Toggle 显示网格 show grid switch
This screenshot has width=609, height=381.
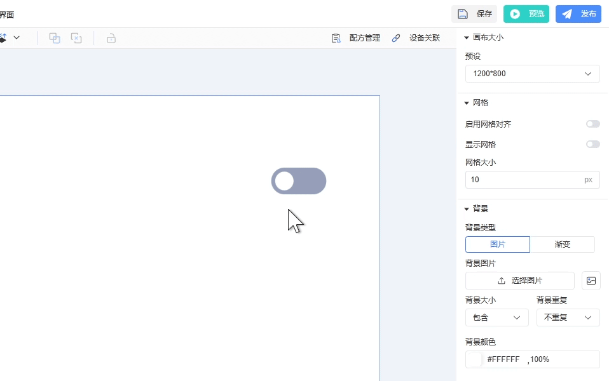(592, 145)
